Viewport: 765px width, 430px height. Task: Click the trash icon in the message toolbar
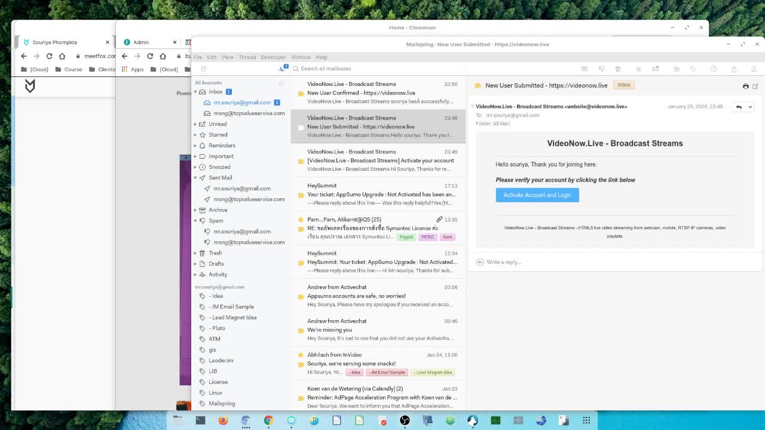click(618, 69)
